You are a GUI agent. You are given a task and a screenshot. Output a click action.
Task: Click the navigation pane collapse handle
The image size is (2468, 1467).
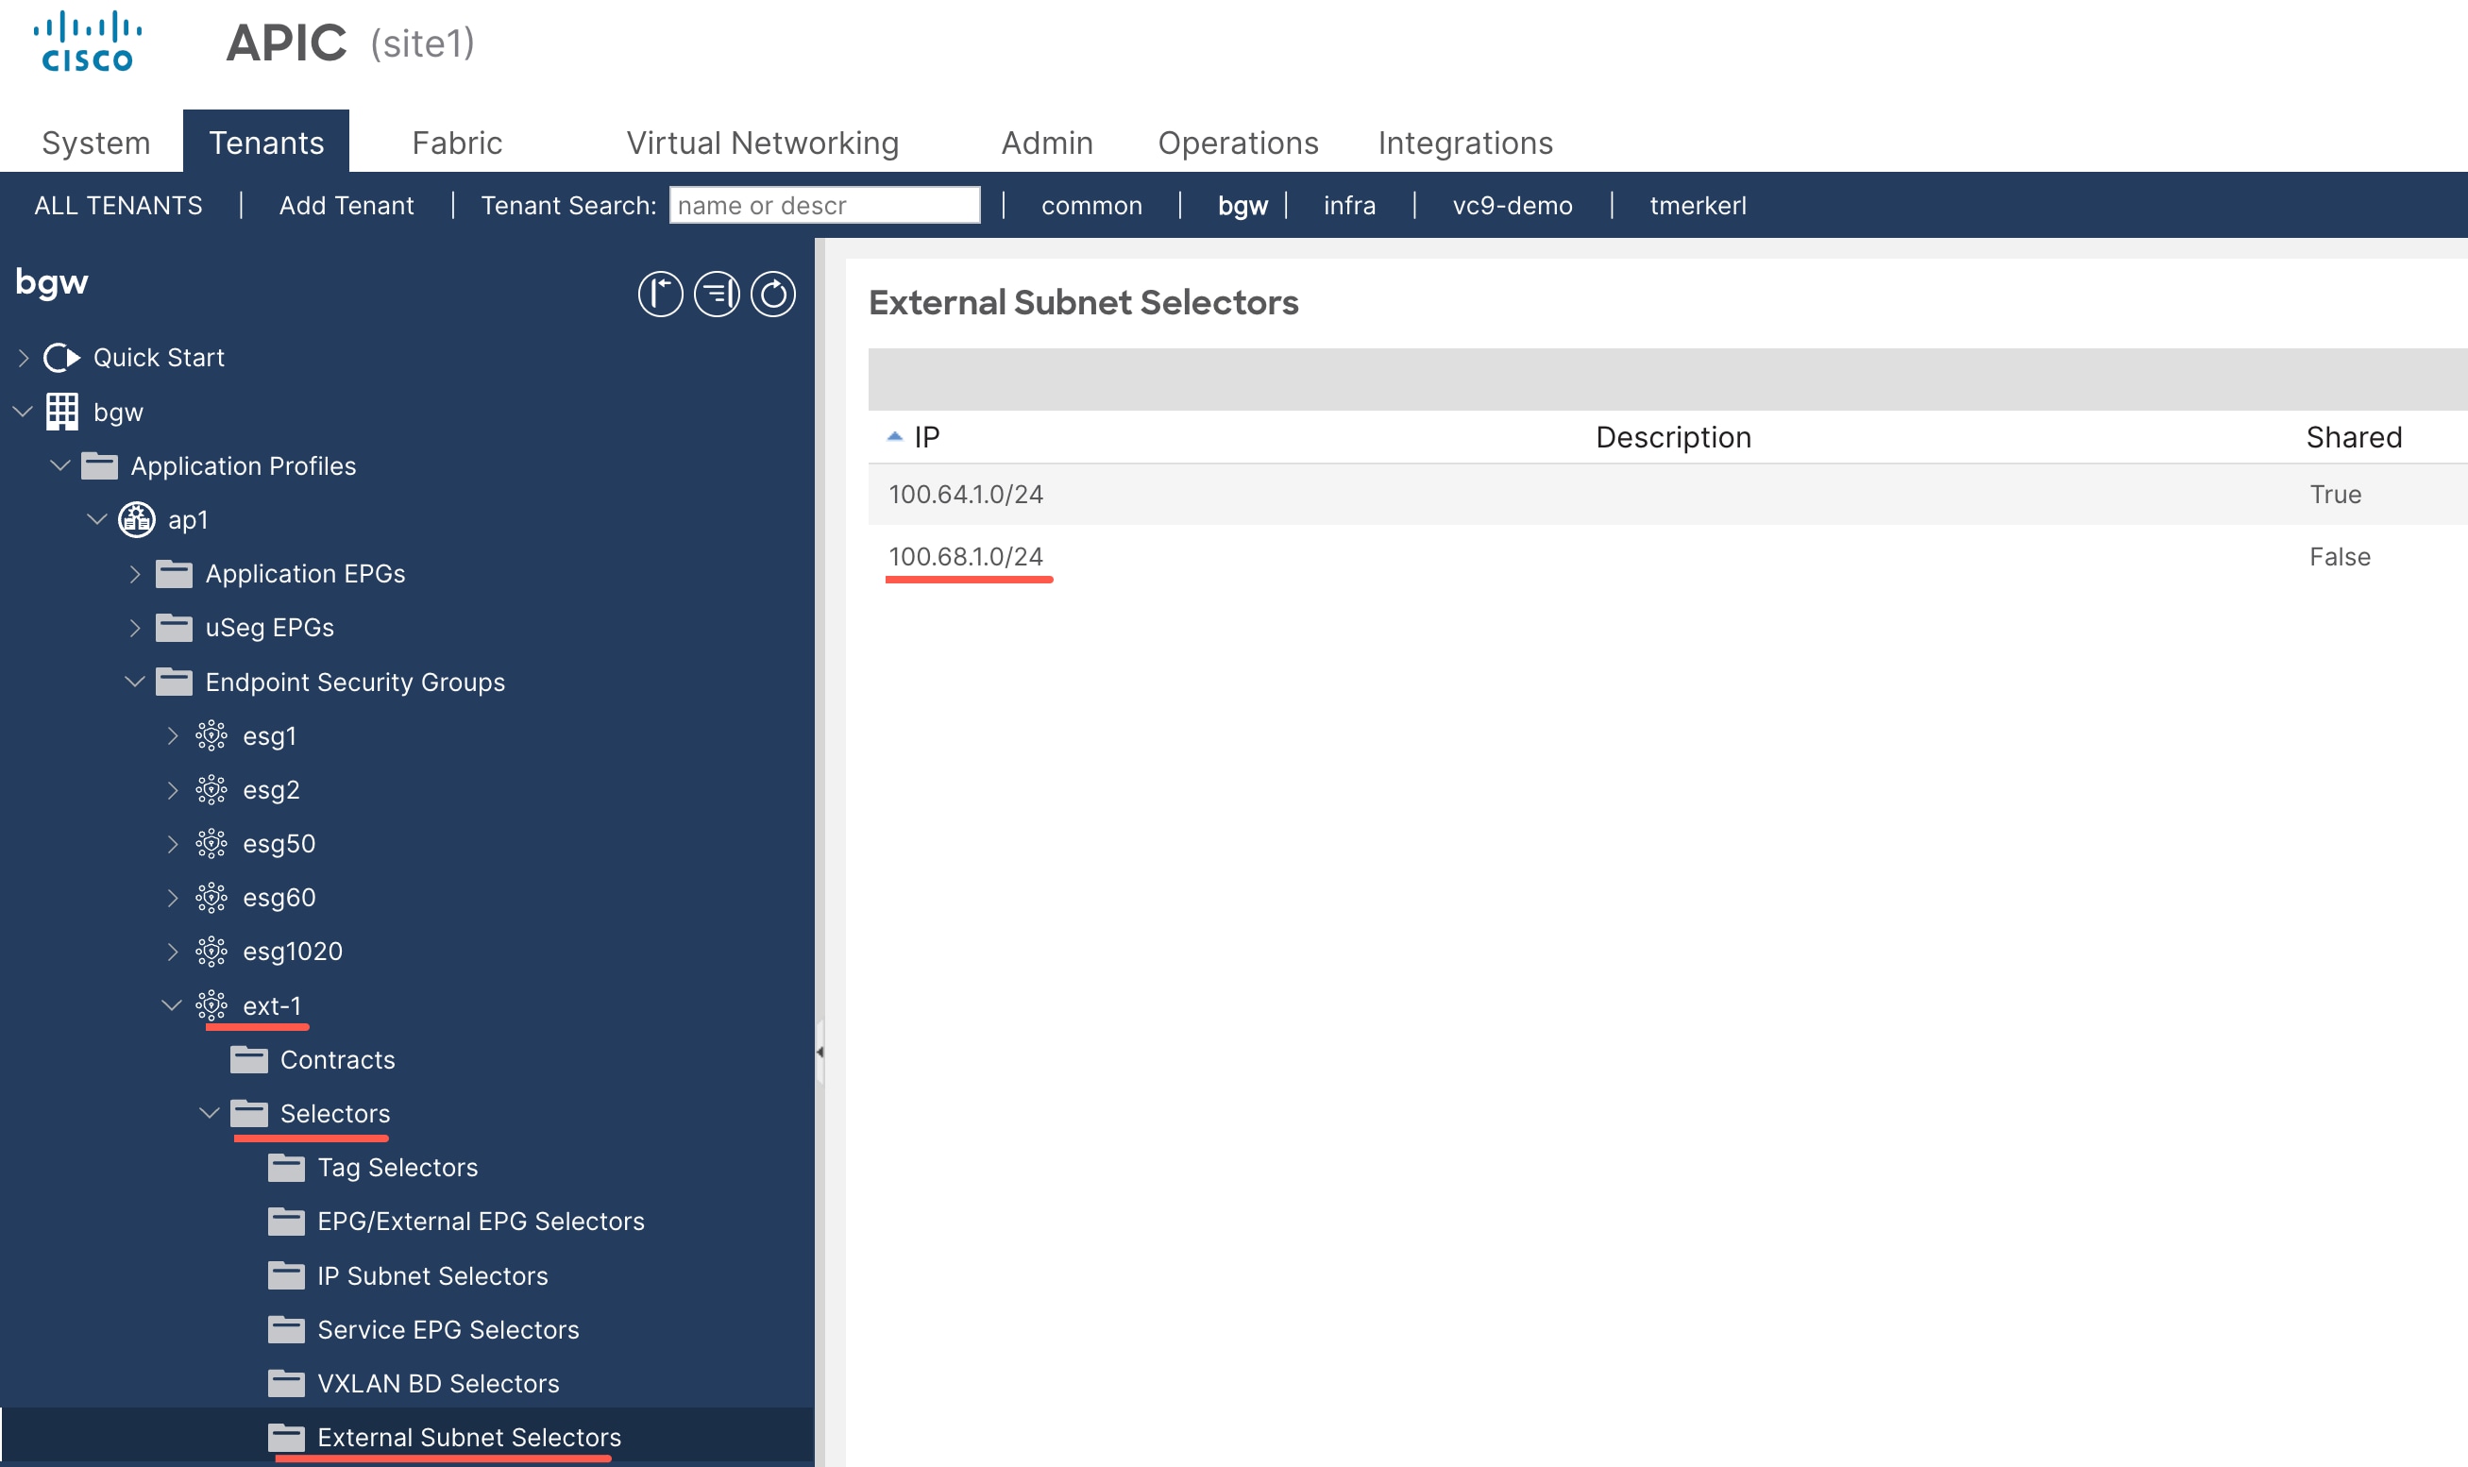[820, 1052]
